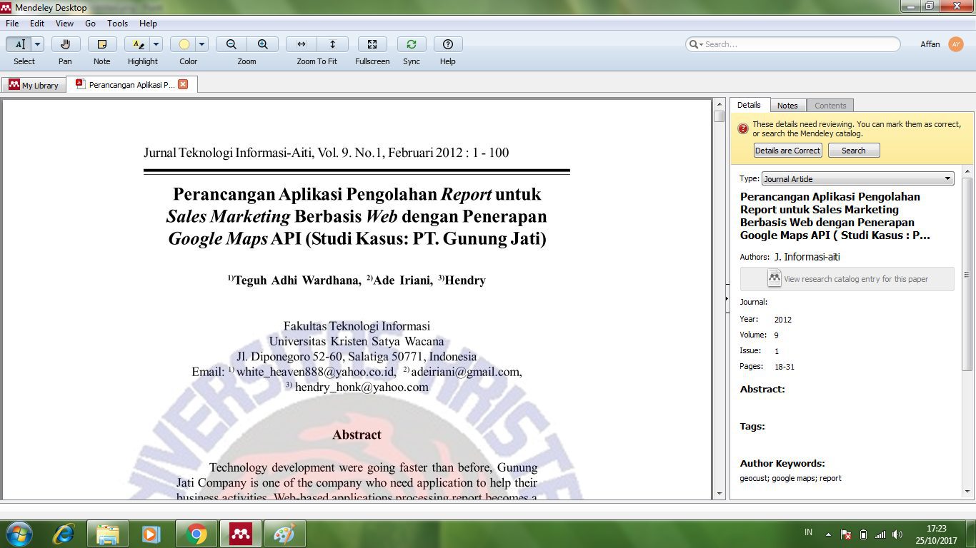Click the volume speaker tray icon
Screen dimensions: 976x548
[x=897, y=534]
